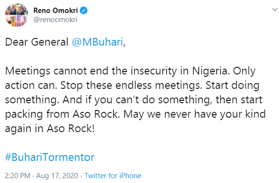
Task: Select the word 'Nigeria' in the tweet
Action: tap(210, 71)
